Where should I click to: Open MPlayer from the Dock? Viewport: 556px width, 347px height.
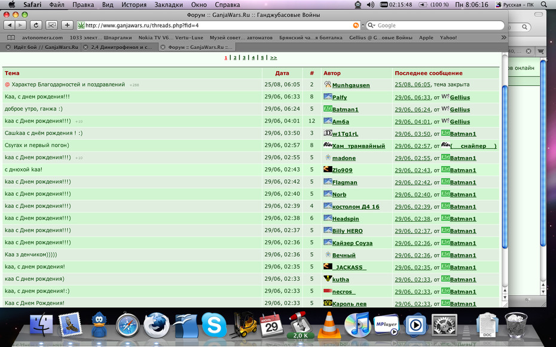[x=386, y=325]
